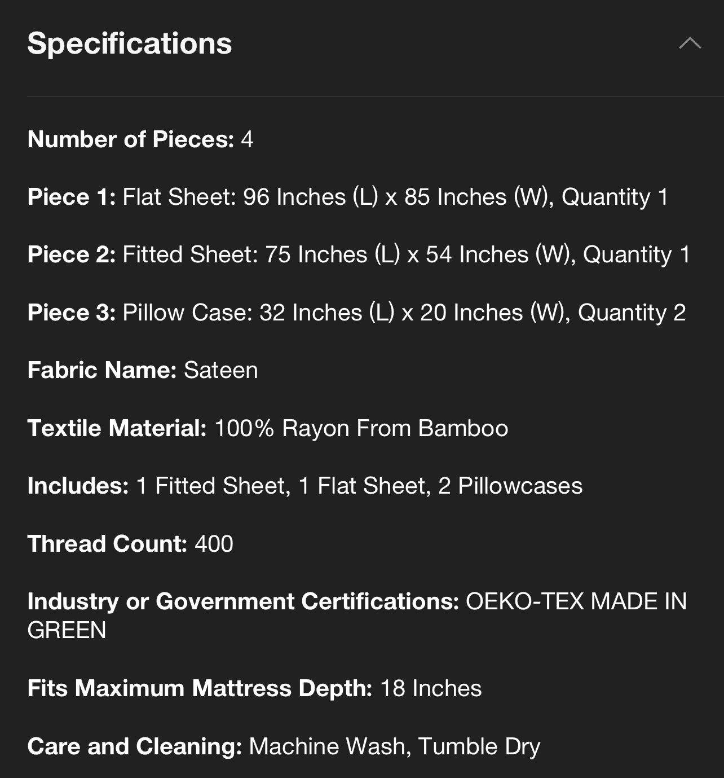Viewport: 724px width, 778px height.
Task: Tap the Sateen fabric value
Action: pyautogui.click(x=221, y=370)
